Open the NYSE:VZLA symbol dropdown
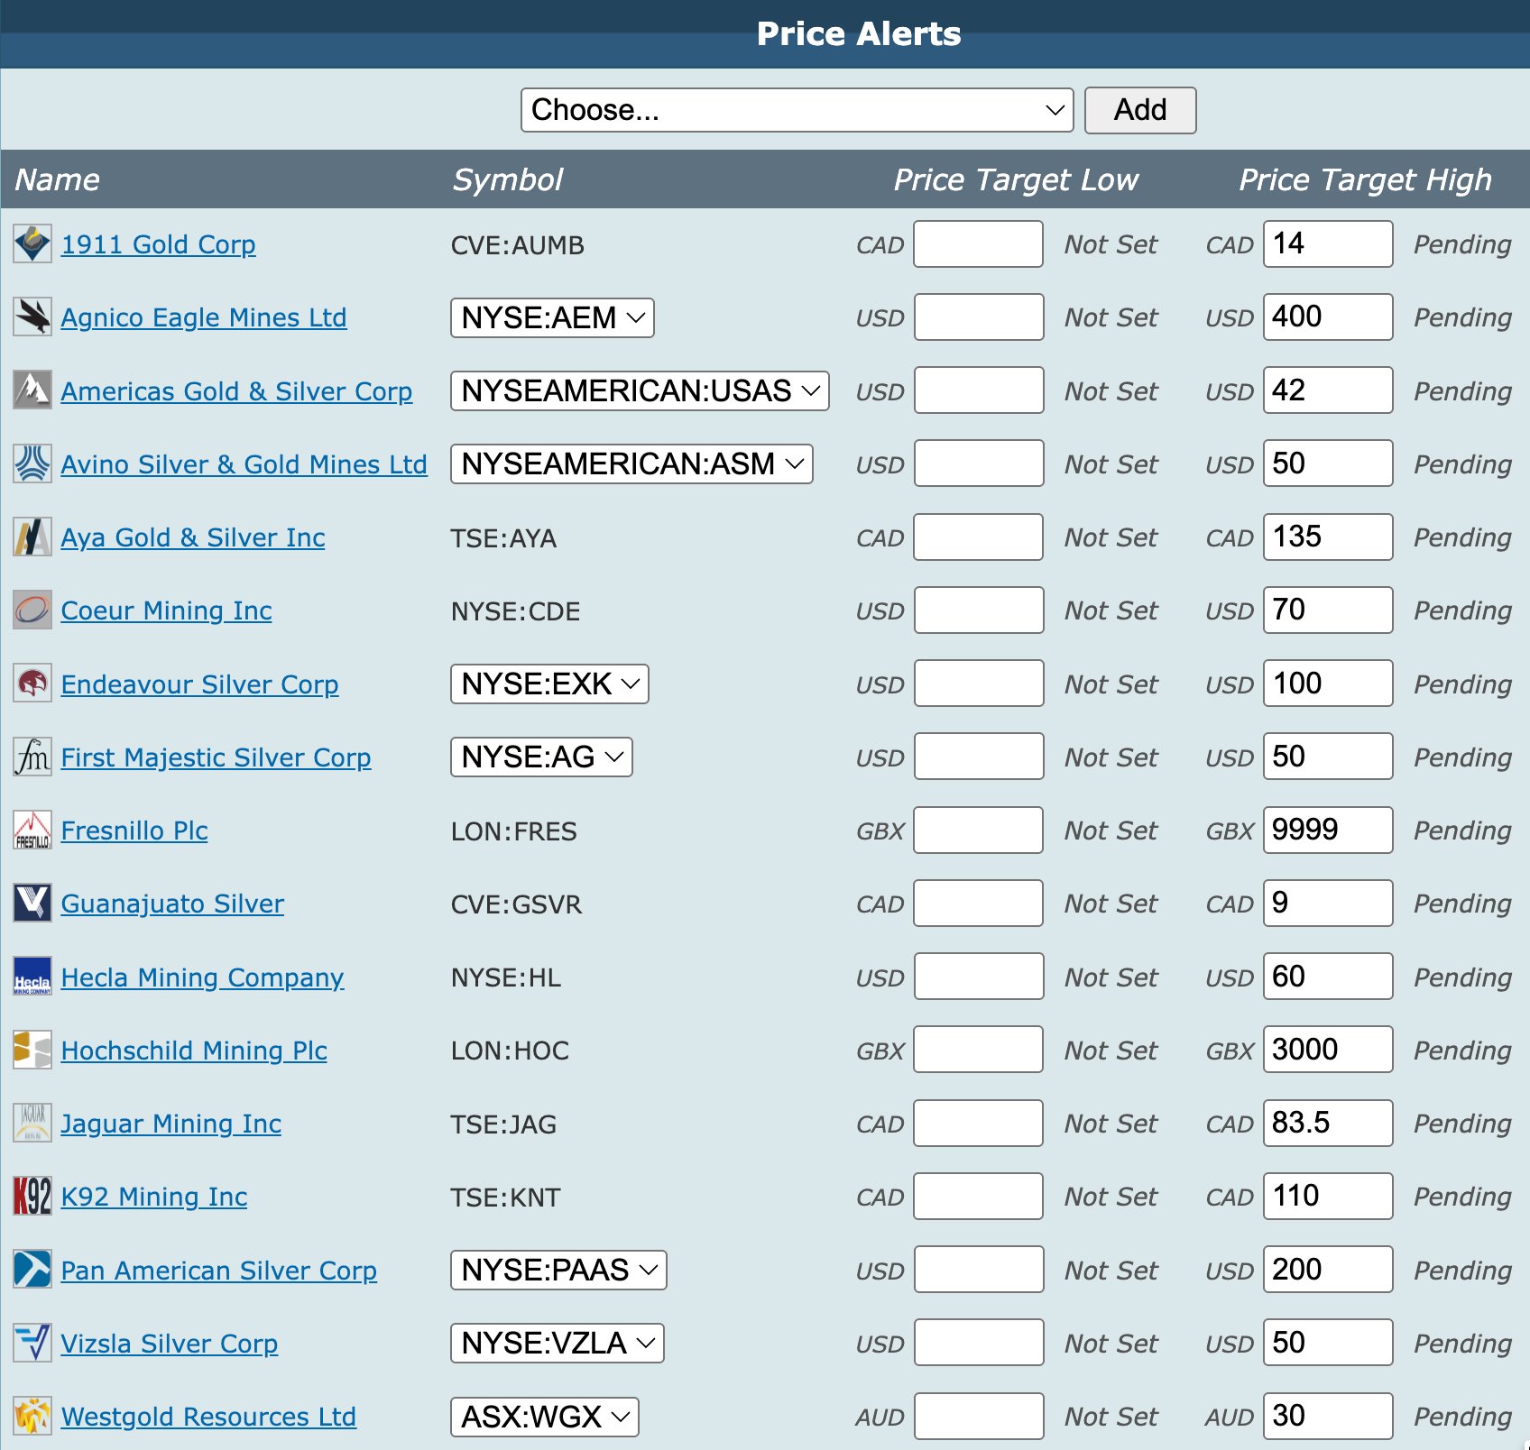 coord(558,1343)
